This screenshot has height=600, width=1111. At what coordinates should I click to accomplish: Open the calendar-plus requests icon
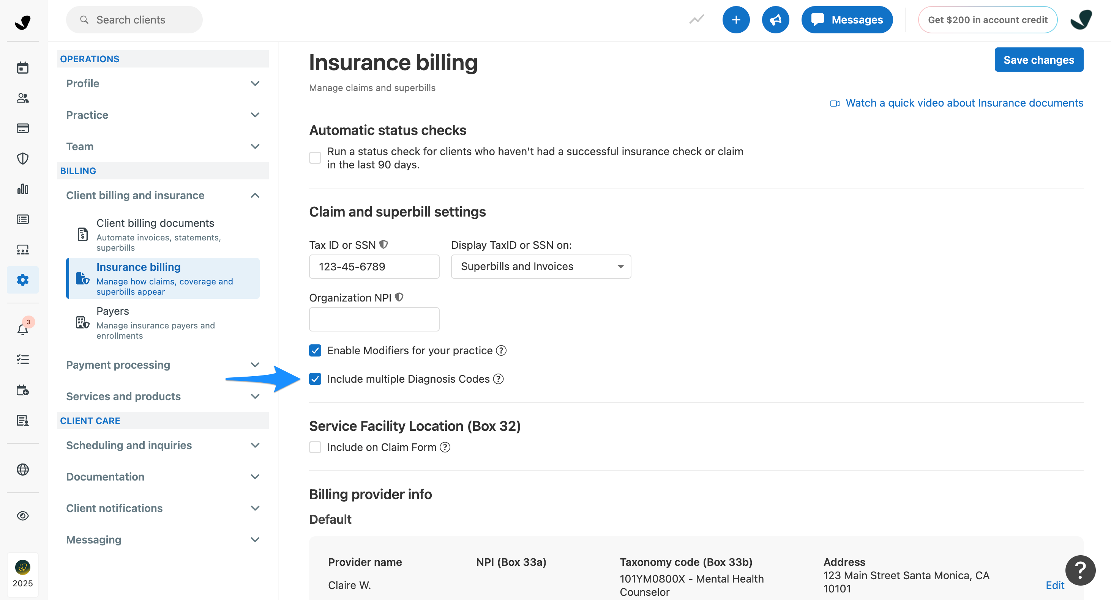pos(22,390)
